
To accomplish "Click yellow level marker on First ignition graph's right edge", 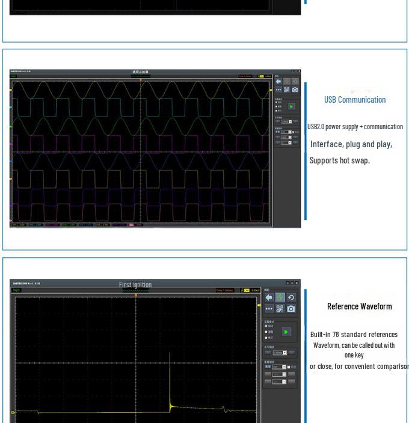I will click(x=259, y=305).
